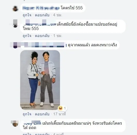Like the photo comment posted 17 นาที ago

(27, 114)
